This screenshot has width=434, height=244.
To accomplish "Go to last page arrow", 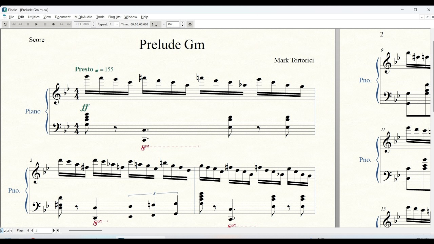I will [58, 230].
